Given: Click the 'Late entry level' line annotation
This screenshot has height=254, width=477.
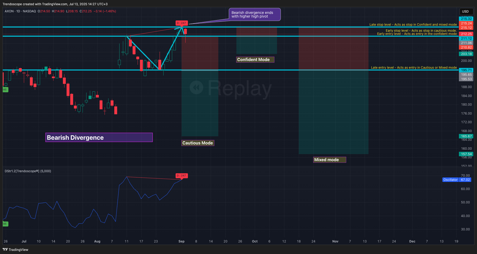Looking at the screenshot, I should click(x=414, y=68).
